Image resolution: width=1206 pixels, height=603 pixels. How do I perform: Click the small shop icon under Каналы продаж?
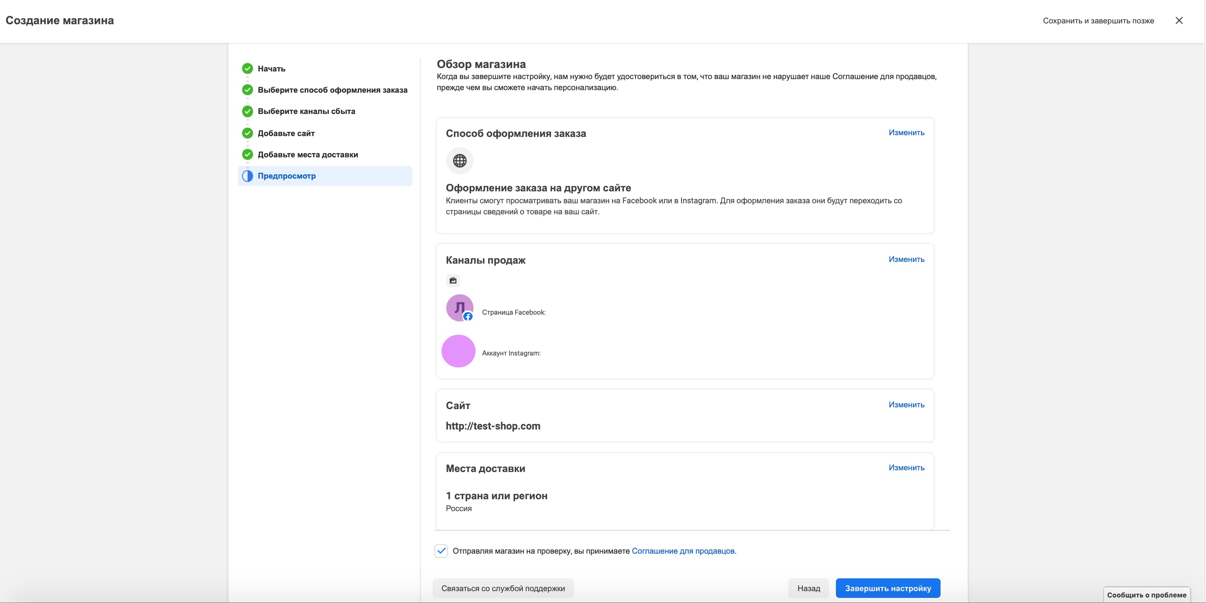click(x=453, y=280)
